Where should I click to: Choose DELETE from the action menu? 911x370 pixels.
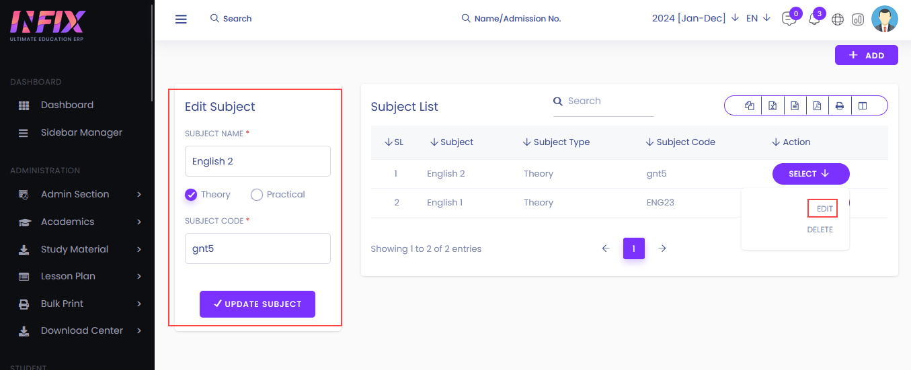click(820, 230)
